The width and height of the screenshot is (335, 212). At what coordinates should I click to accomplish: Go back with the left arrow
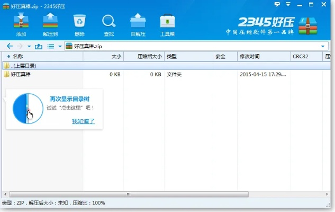[10, 46]
